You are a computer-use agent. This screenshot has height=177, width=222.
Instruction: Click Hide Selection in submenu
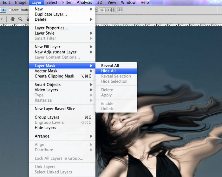(116, 81)
